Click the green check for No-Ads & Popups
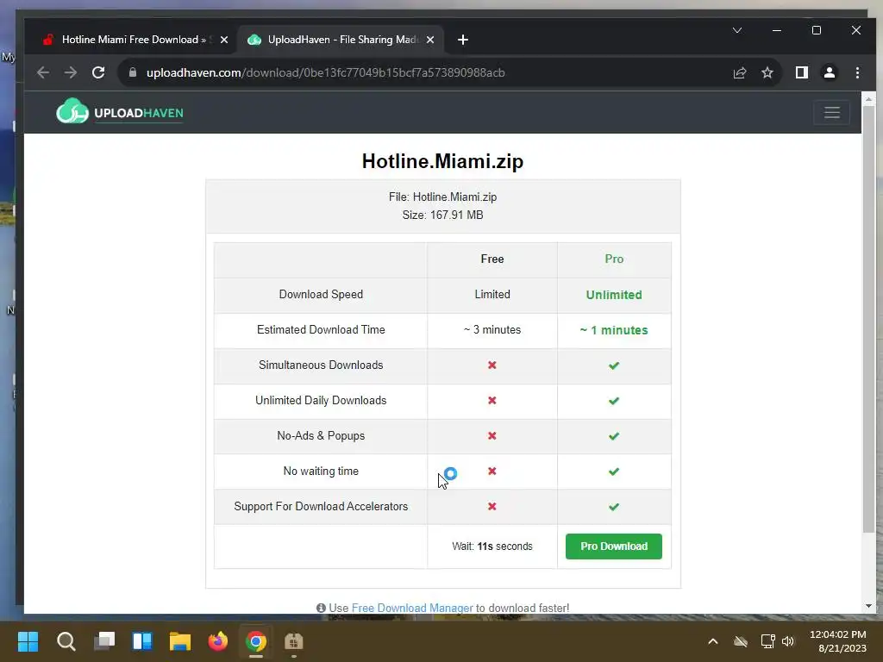Viewport: 883px width, 662px height. (x=614, y=436)
